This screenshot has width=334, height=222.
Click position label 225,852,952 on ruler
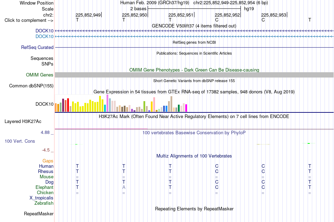click(x=227, y=15)
